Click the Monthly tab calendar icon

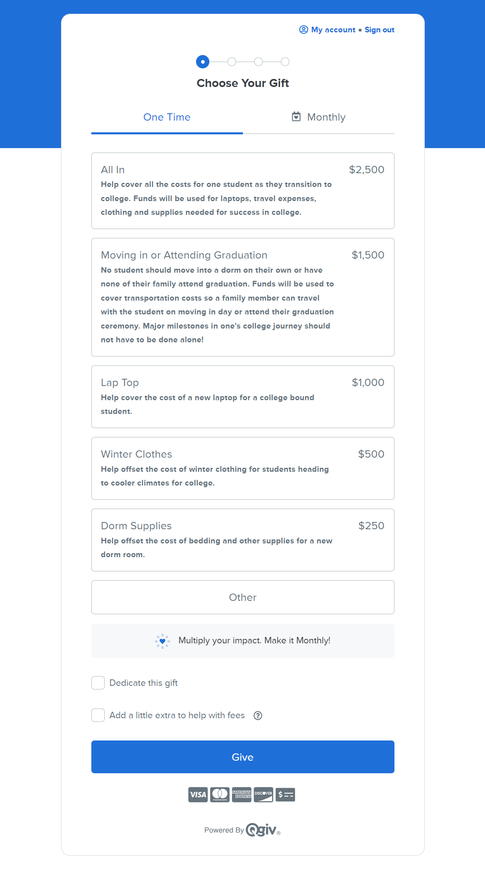[296, 117]
